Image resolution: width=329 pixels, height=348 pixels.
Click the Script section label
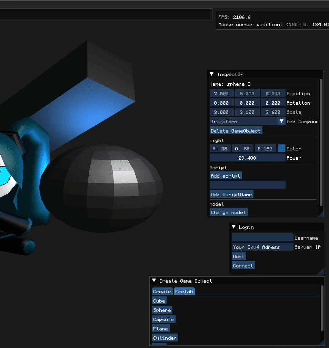tap(218, 168)
